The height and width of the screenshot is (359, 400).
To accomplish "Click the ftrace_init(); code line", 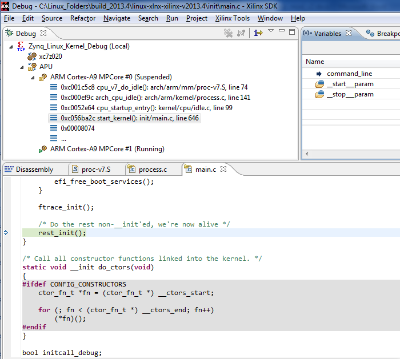I will tap(66, 207).
